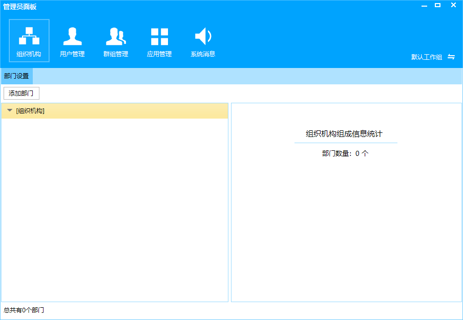
Task: Close the 管理员面板 window
Action: tap(454, 5)
